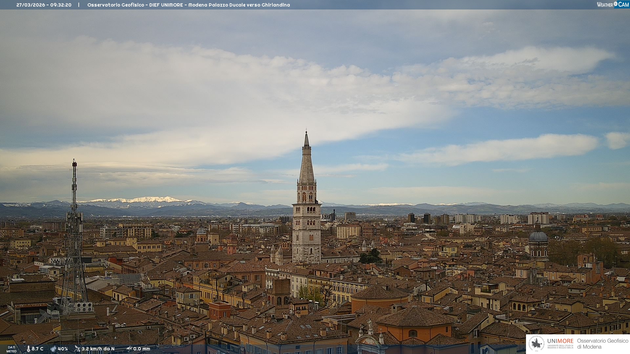630x354 pixels.
Task: Click the 0.0 mm rainfall value
Action: click(141, 349)
